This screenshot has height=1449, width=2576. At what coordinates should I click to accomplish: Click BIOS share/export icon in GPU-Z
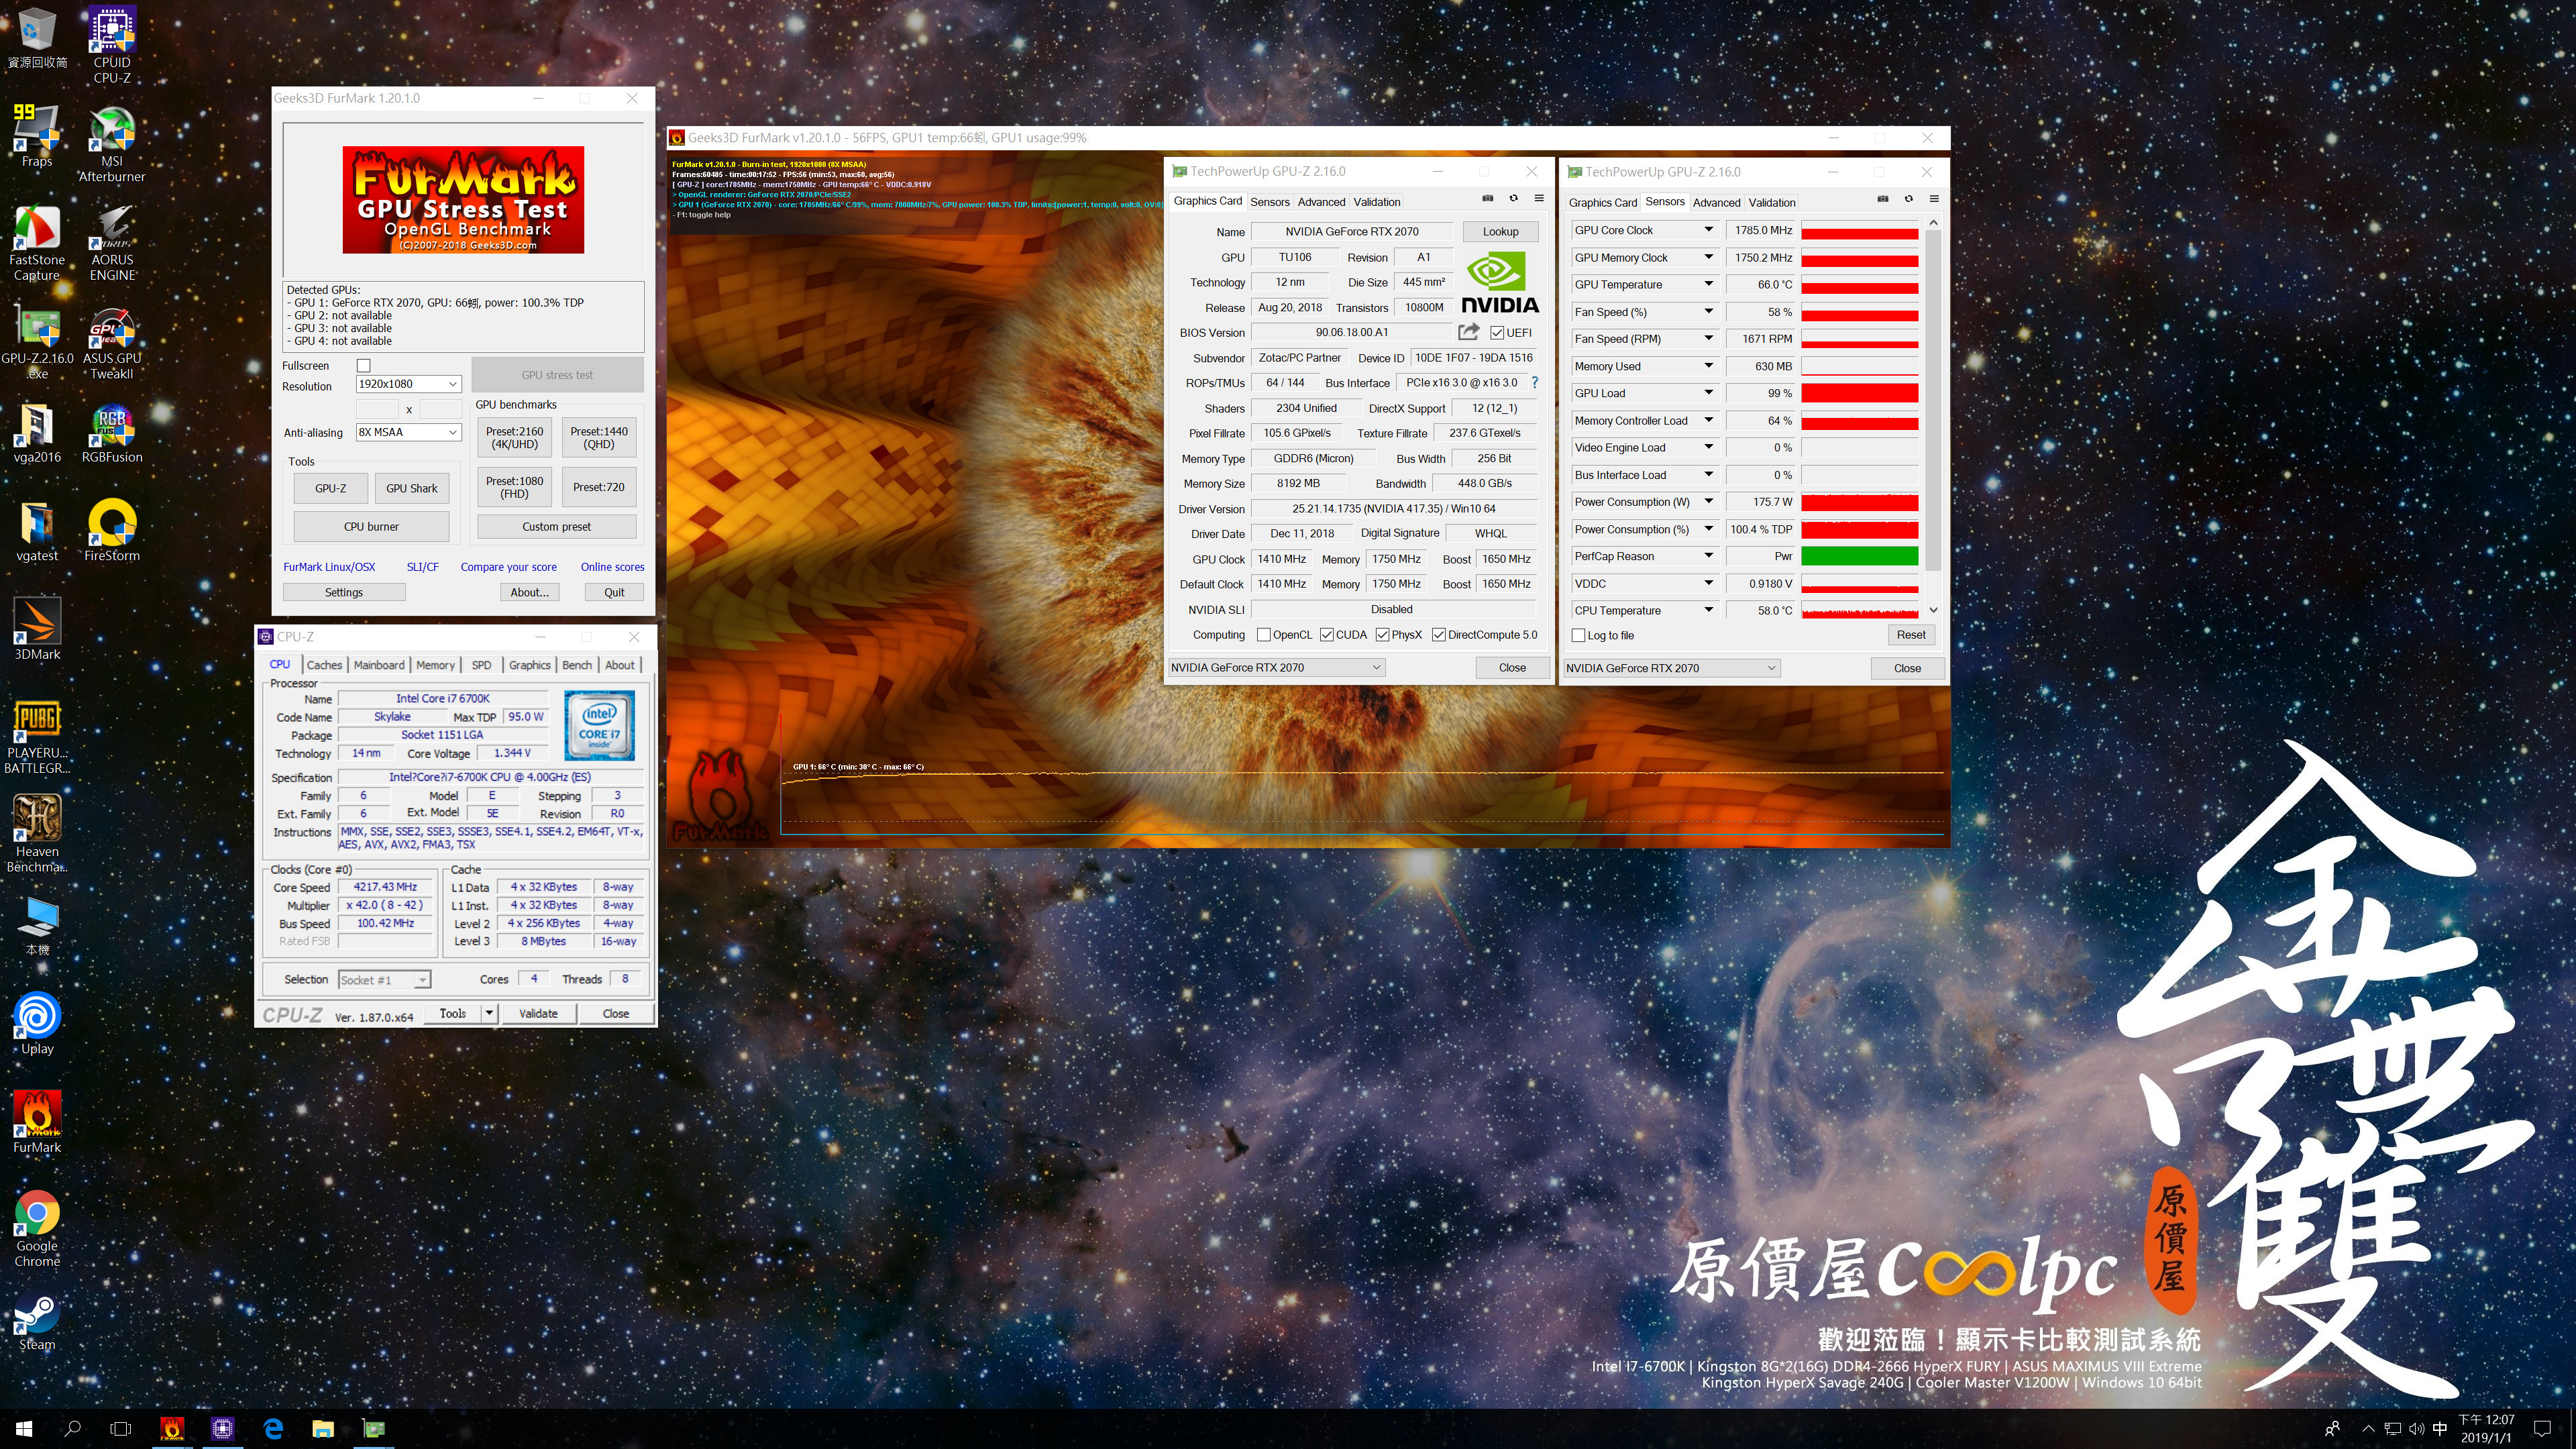click(1468, 332)
